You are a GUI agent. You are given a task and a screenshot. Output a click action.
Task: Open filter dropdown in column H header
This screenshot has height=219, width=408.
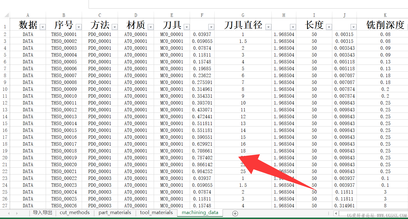coord(293,27)
